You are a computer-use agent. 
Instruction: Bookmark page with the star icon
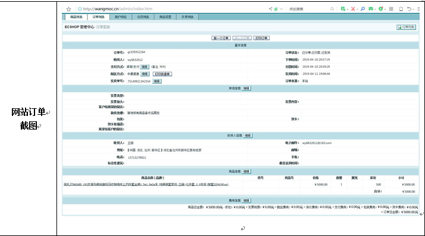click(69, 9)
